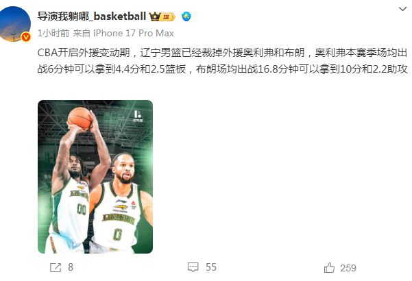Click the post text about CBA外援变动期
Screen dimensions: 412x281
pyautogui.click(x=222, y=61)
